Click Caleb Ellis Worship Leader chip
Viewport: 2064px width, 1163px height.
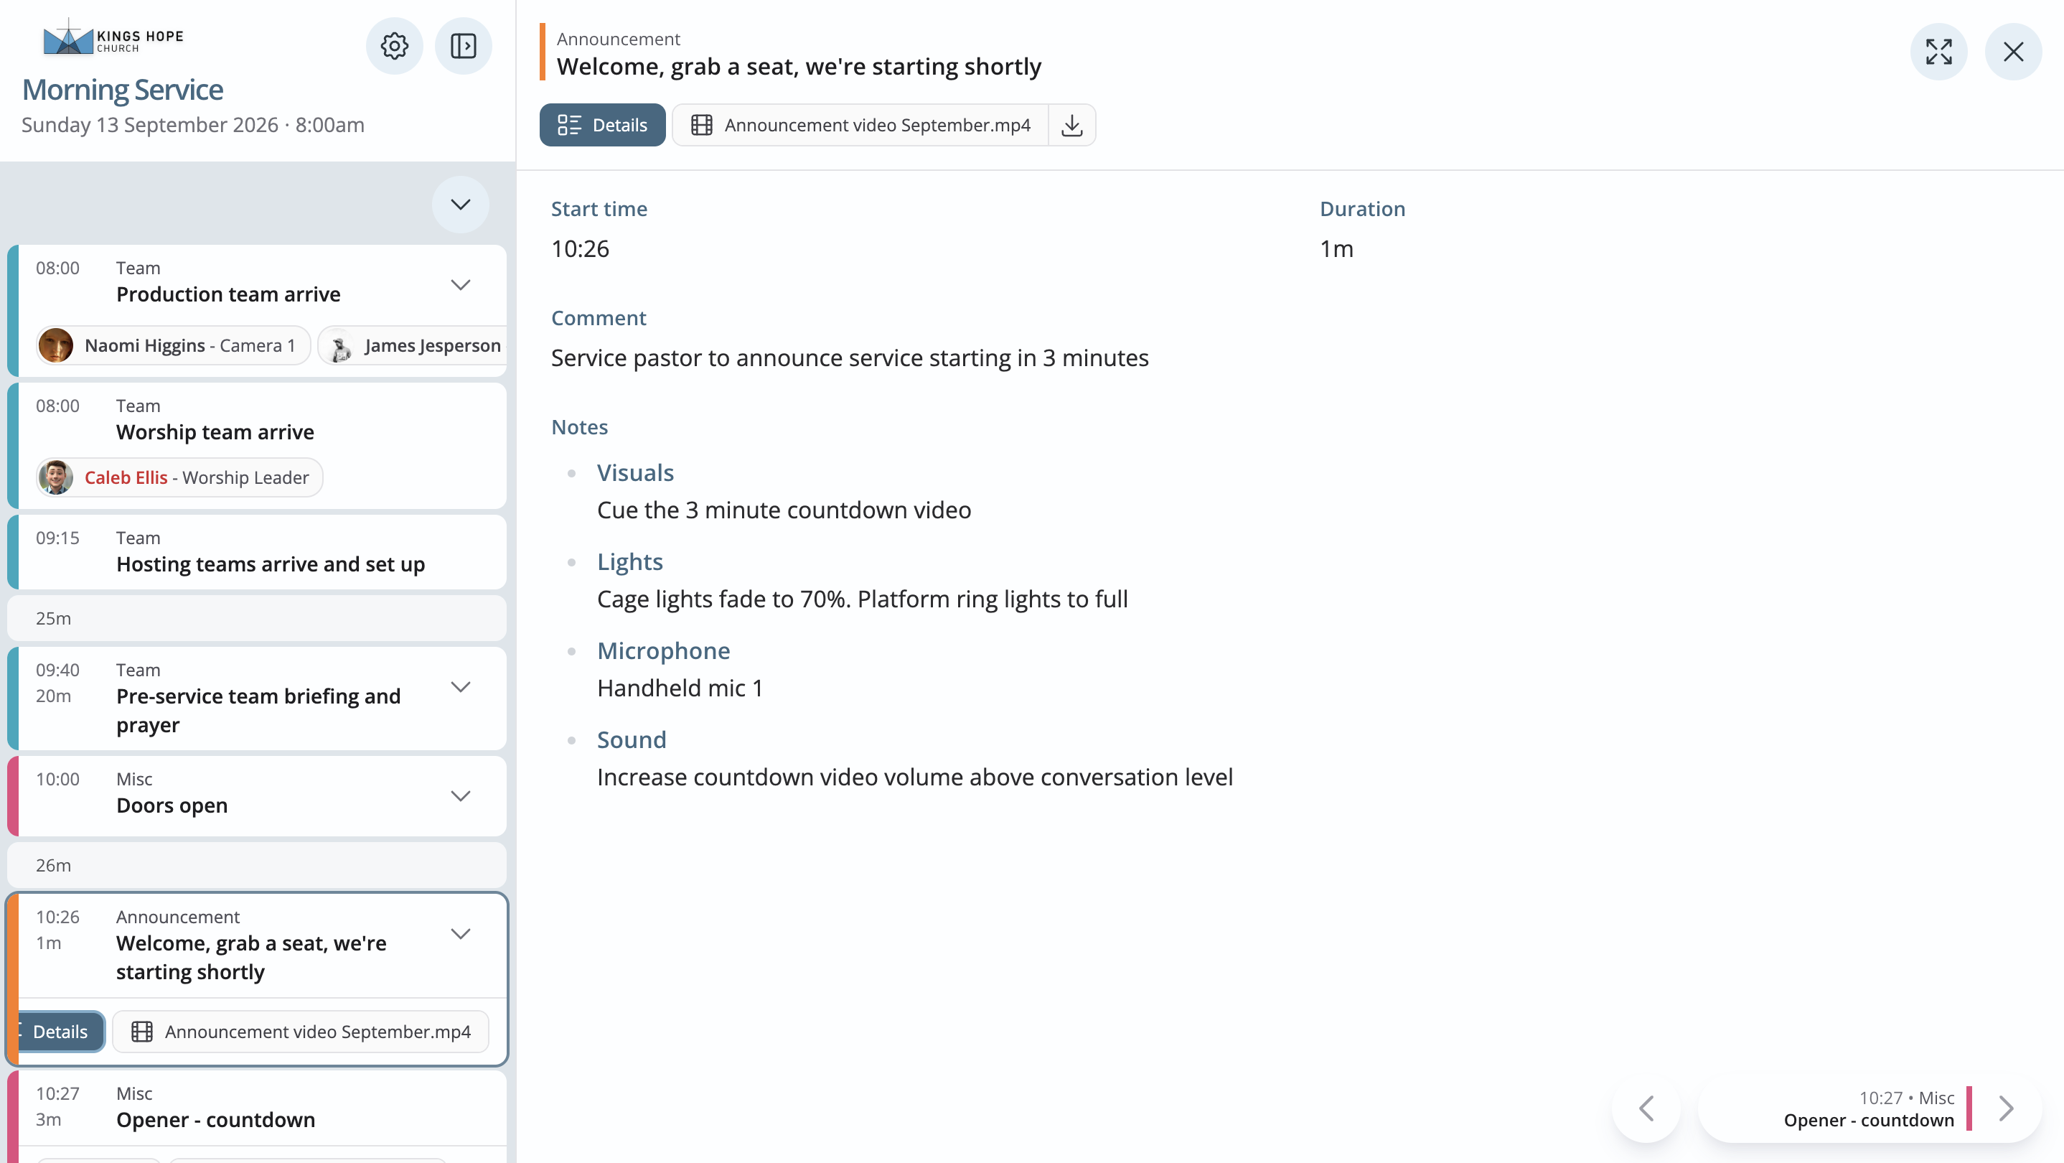click(x=179, y=477)
